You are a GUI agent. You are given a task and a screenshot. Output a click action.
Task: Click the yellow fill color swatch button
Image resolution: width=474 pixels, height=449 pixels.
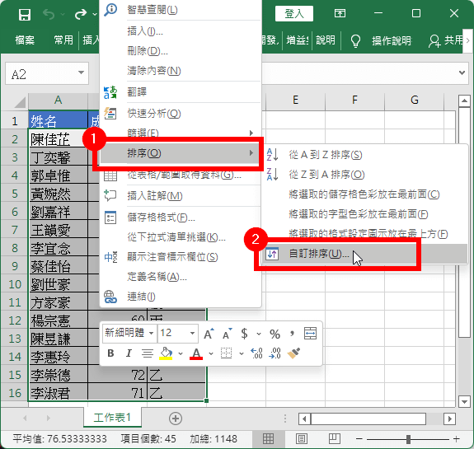point(166,353)
